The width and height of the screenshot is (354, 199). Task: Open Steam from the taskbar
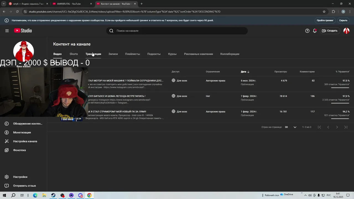(53, 195)
